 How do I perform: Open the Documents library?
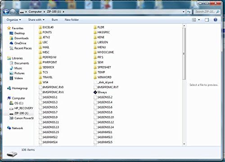click(x=22, y=63)
